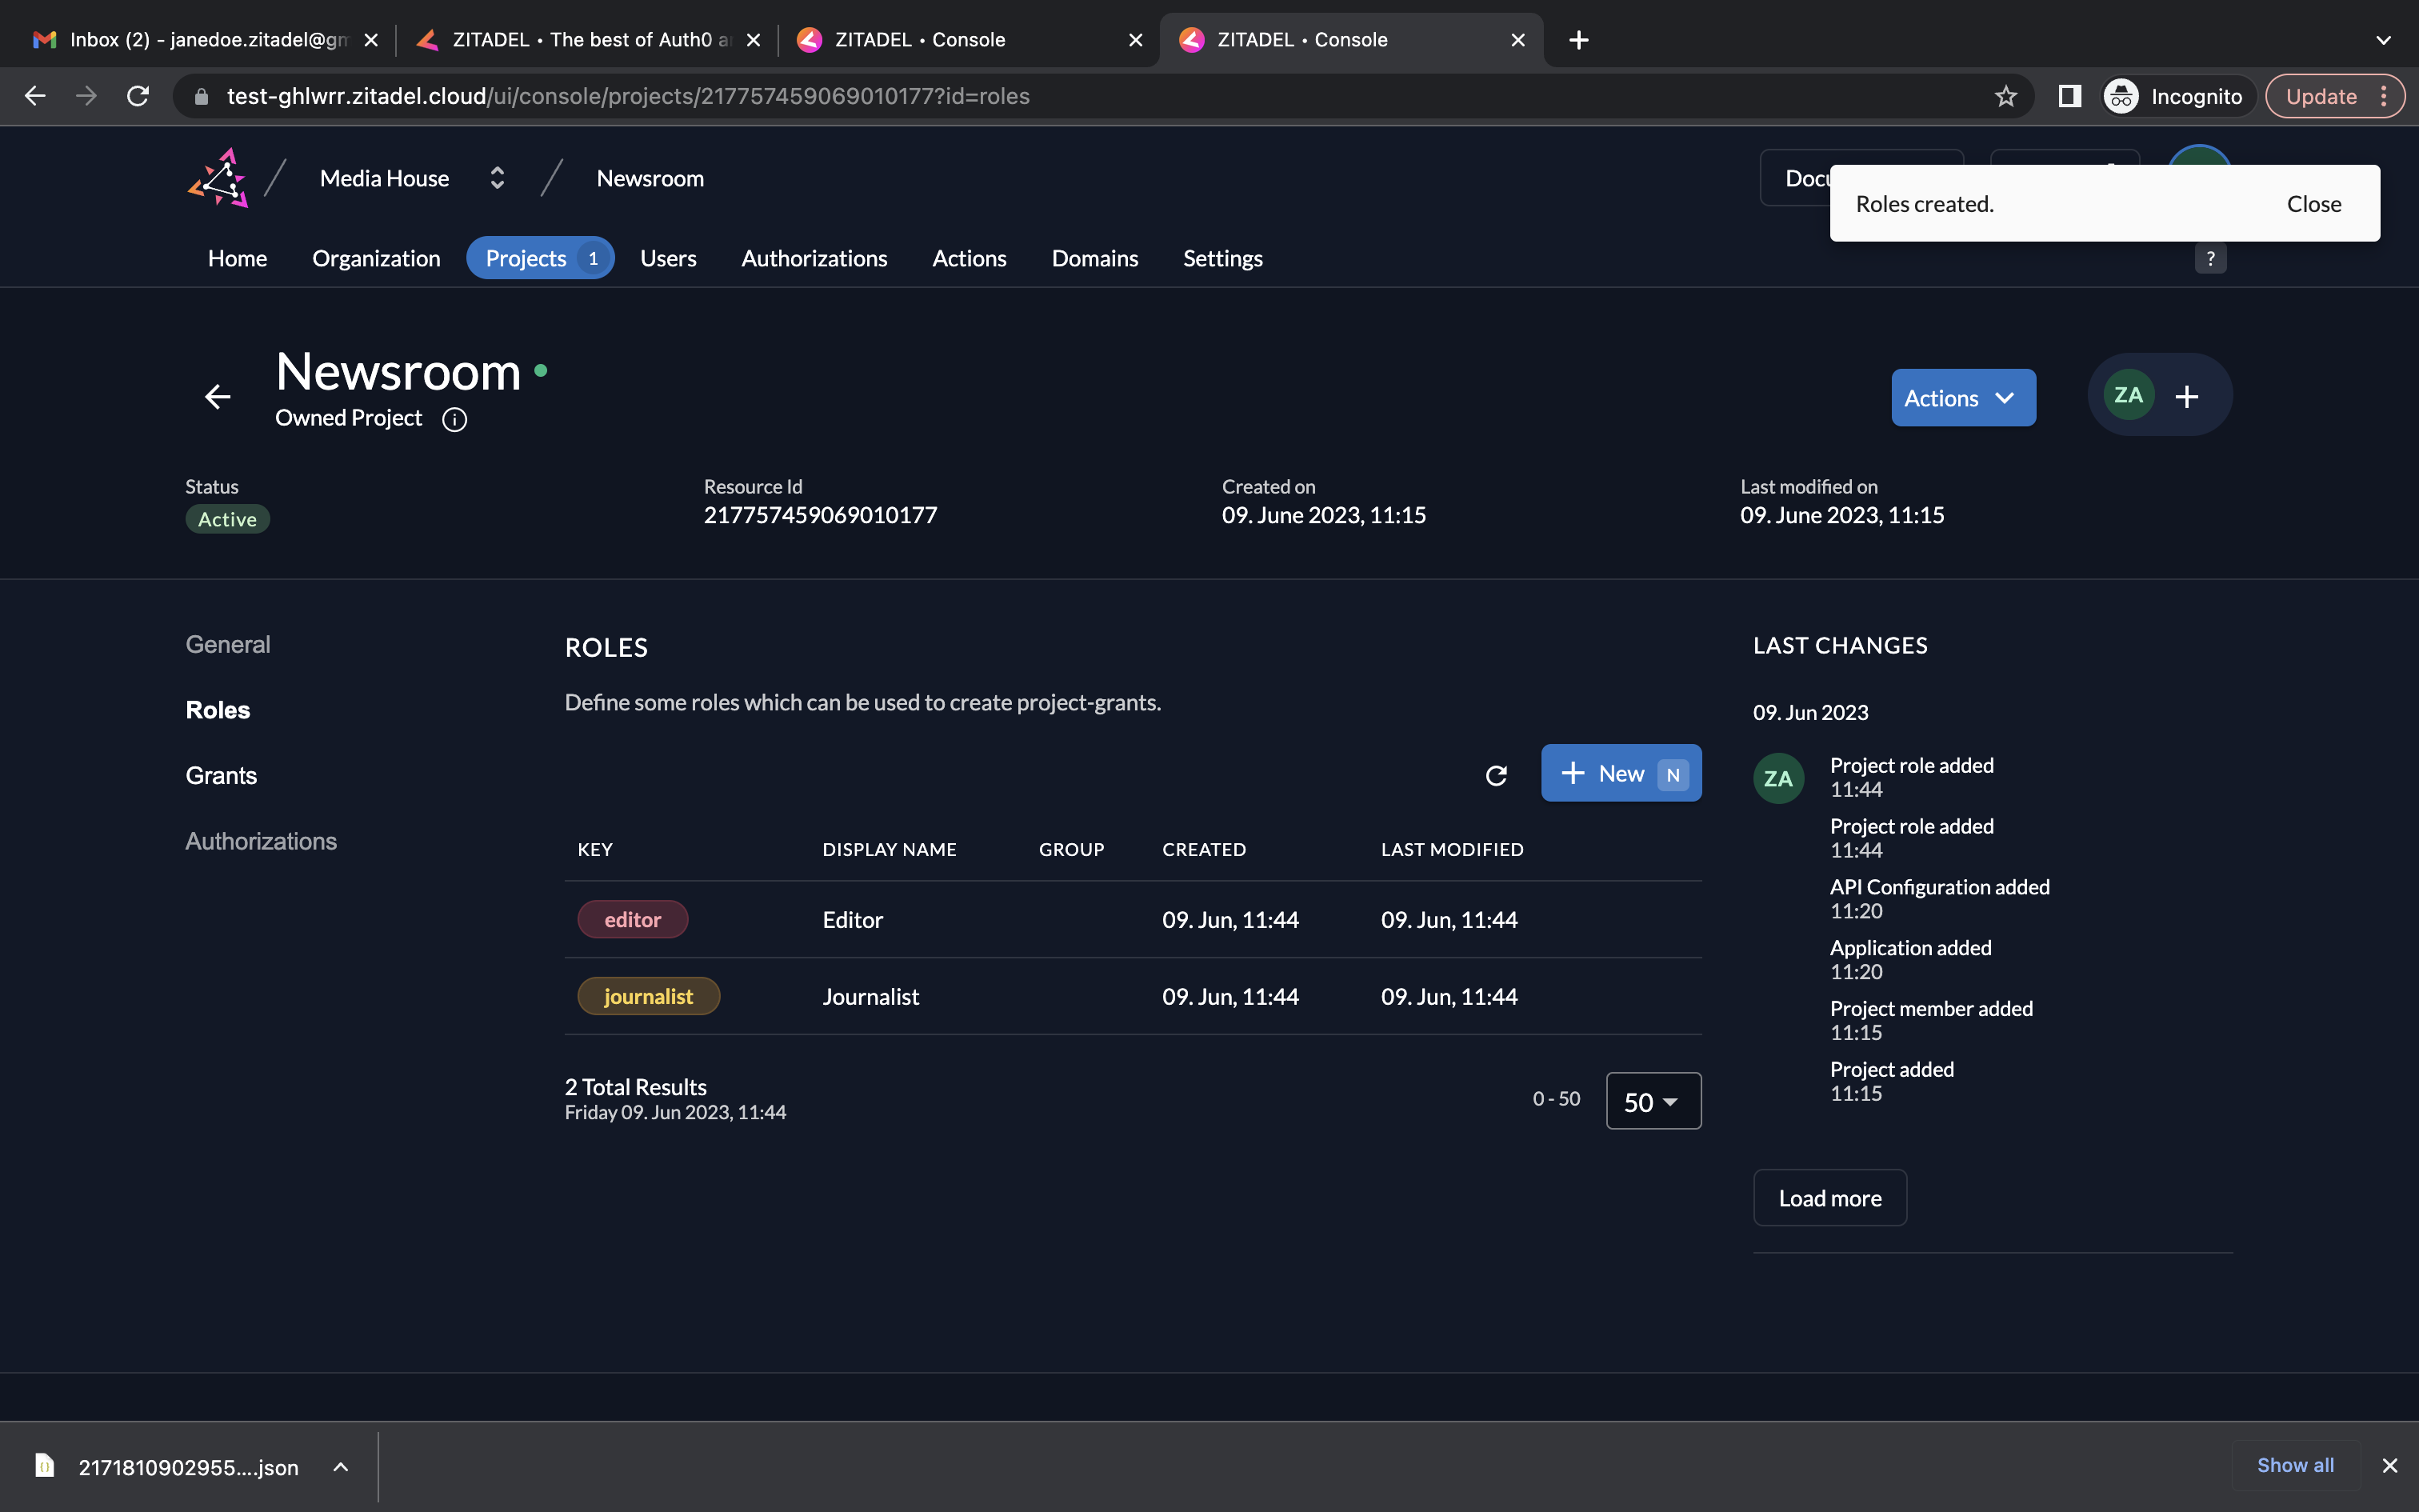
Task: Click the back arrow beside Newsroom title
Action: 218,397
